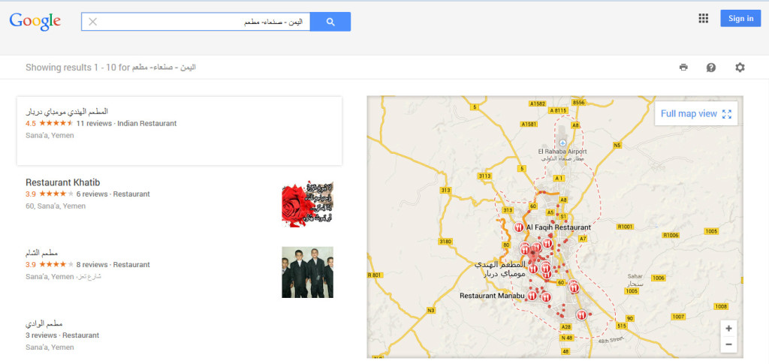Open the Google apps grid

click(703, 19)
